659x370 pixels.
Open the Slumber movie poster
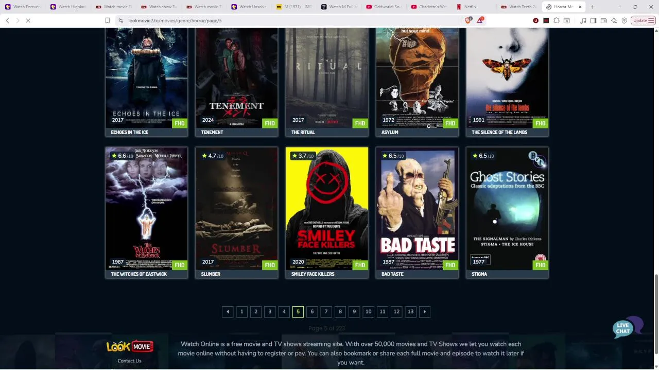237,209
